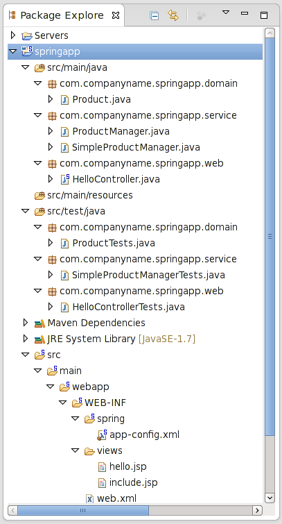Viewport: 282px width, 524px height.
Task: Collapse the springapp project node
Action: [x=13, y=51]
